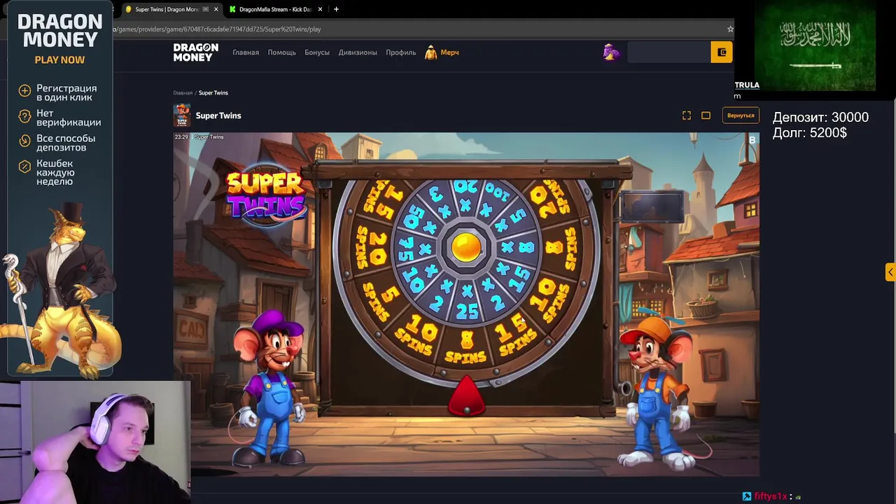Click the Долг: 5200$ overlay text
The width and height of the screenshot is (896, 504).
pyautogui.click(x=810, y=132)
